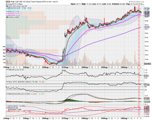The height and width of the screenshot is (120, 152).
Task: Click the green up-arrow next to Chg
Action: pyautogui.click(x=143, y=4)
